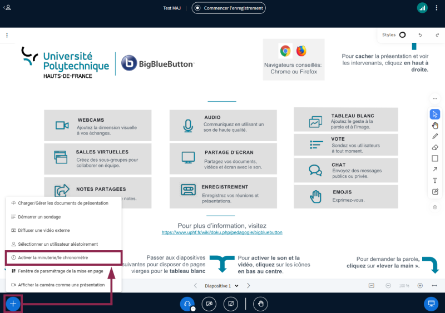Reset zoom via the 100% indicator
Viewport: 445px width, 313px height.
[404, 286]
